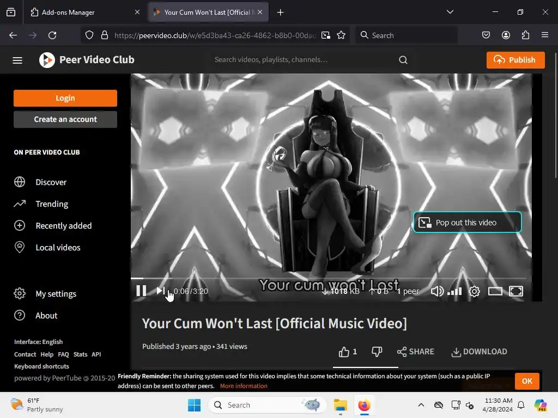Open the Help link
Viewport: 558px width, 418px height.
pyautogui.click(x=47, y=354)
